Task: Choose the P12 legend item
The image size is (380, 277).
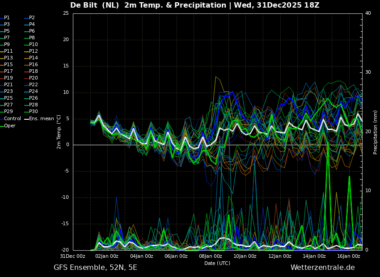Action: click(x=31, y=51)
